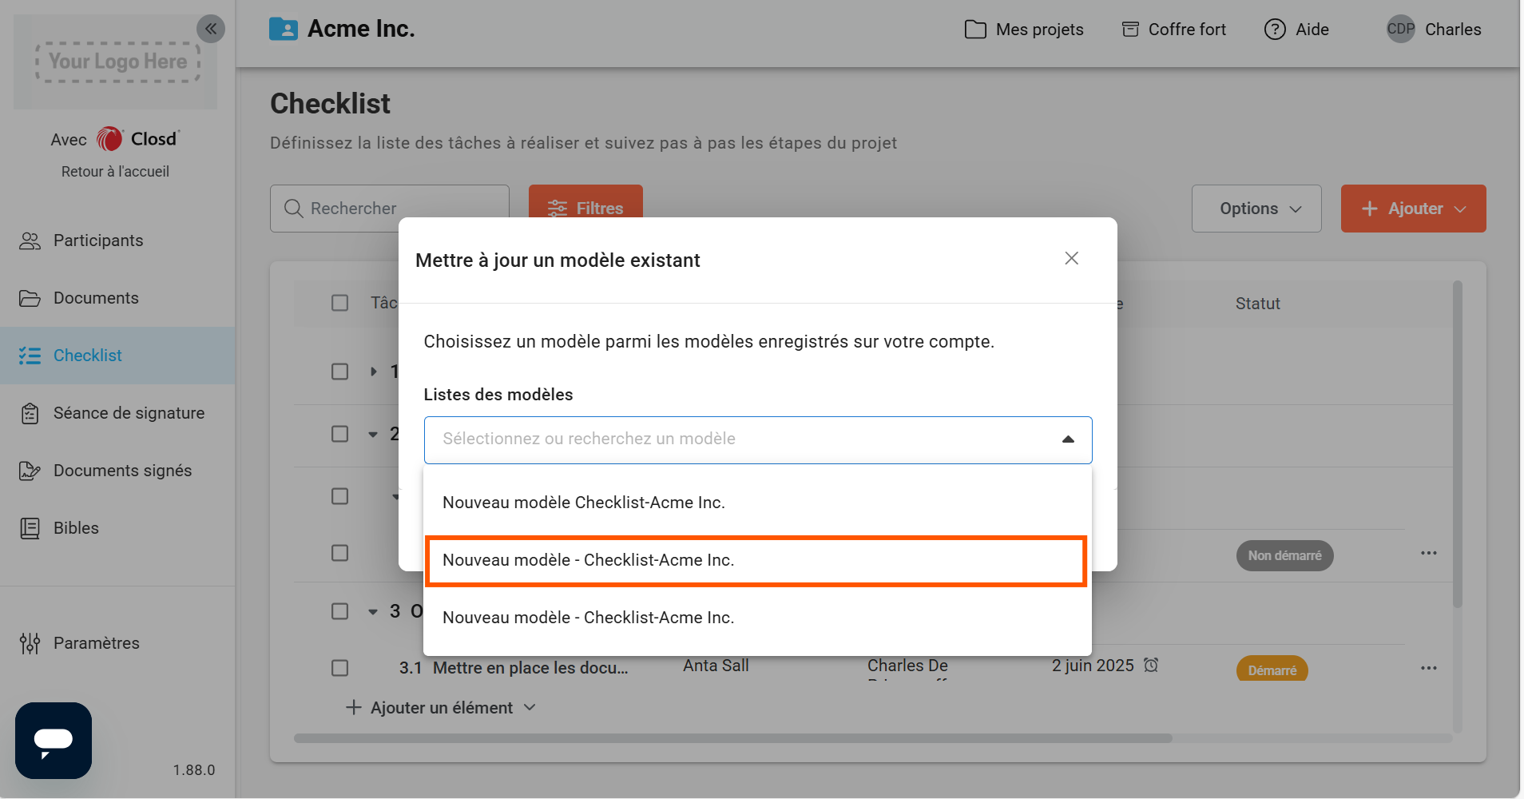Click the orange Ajouter button
This screenshot has height=799, width=1524.
1412,209
